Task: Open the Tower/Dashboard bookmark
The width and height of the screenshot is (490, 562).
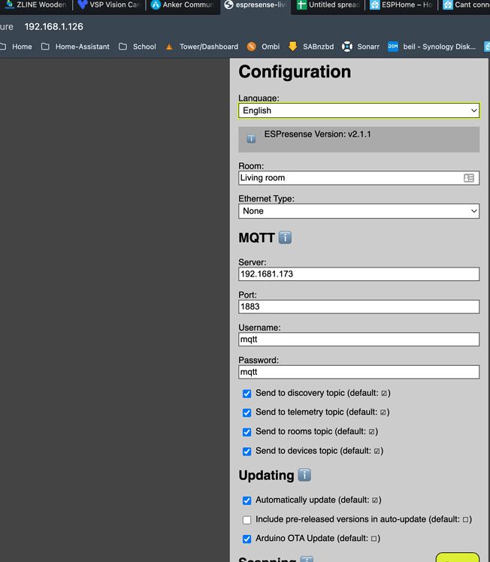Action: [x=201, y=47]
